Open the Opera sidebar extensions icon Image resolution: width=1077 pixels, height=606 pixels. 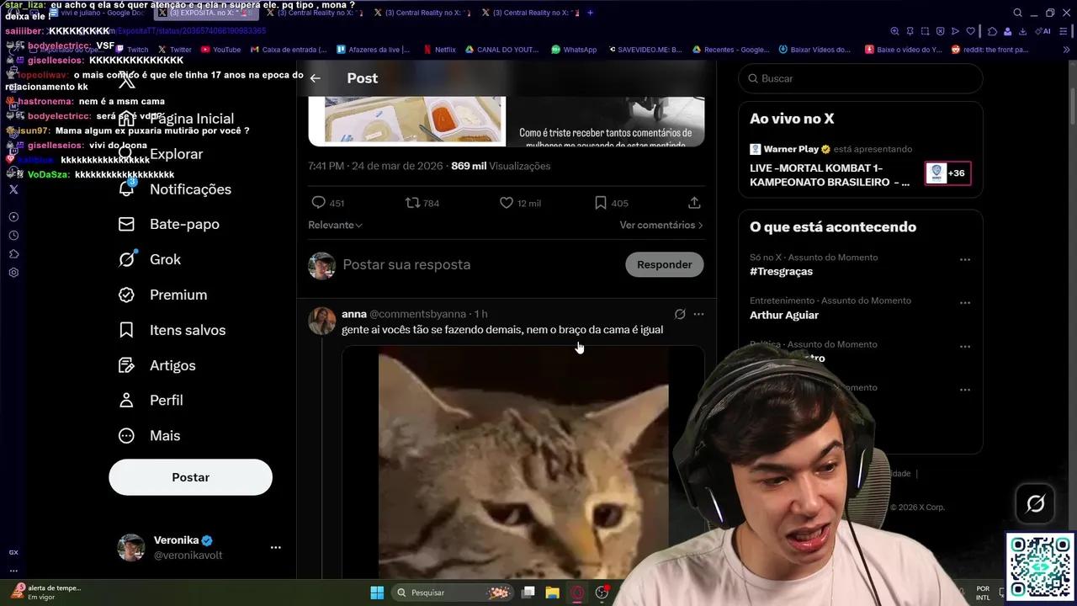point(13,253)
